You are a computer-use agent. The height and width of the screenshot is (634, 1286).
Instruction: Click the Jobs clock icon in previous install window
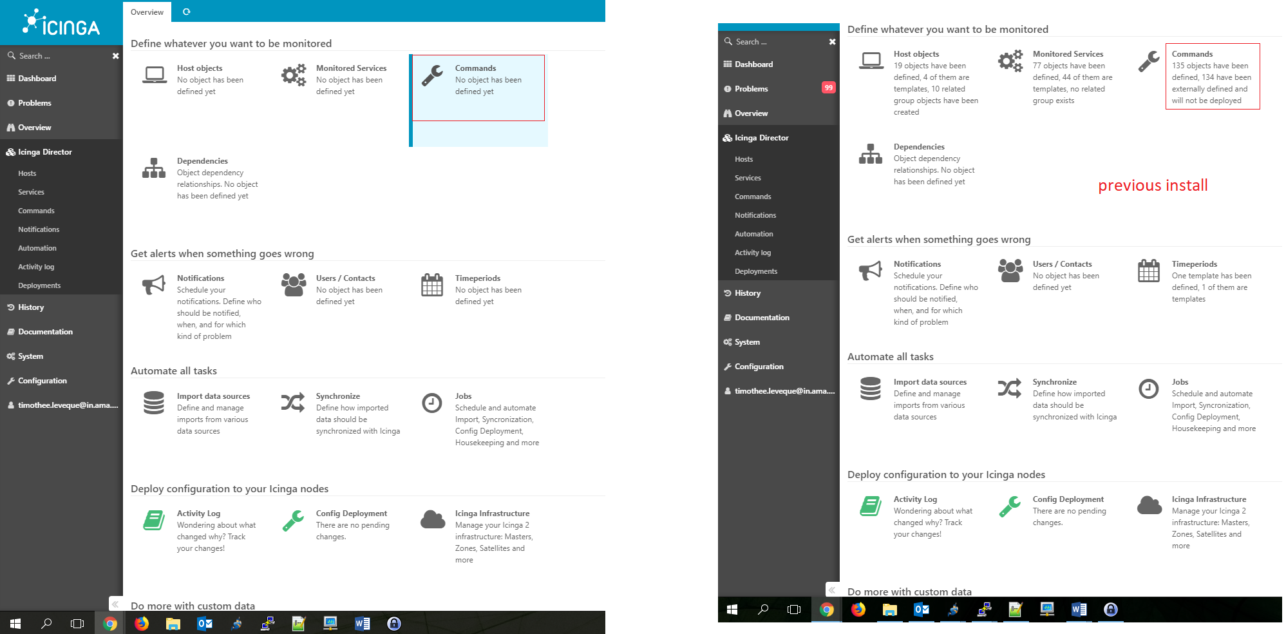click(x=1148, y=389)
